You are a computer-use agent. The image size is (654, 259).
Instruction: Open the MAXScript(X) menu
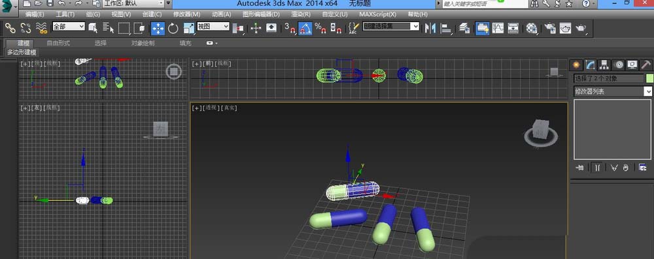[378, 14]
